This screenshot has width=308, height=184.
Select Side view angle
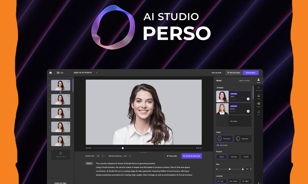[243, 139]
